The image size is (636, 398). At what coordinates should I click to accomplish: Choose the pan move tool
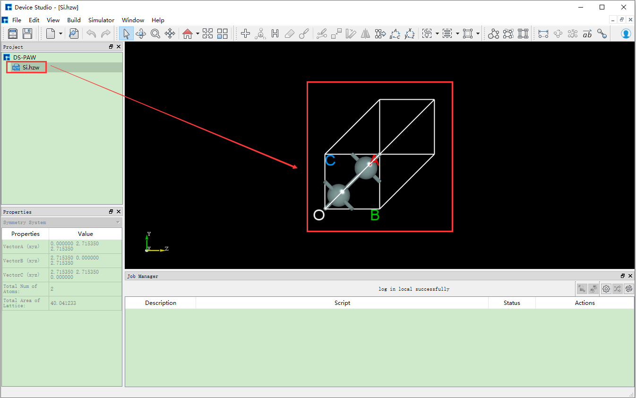point(170,34)
